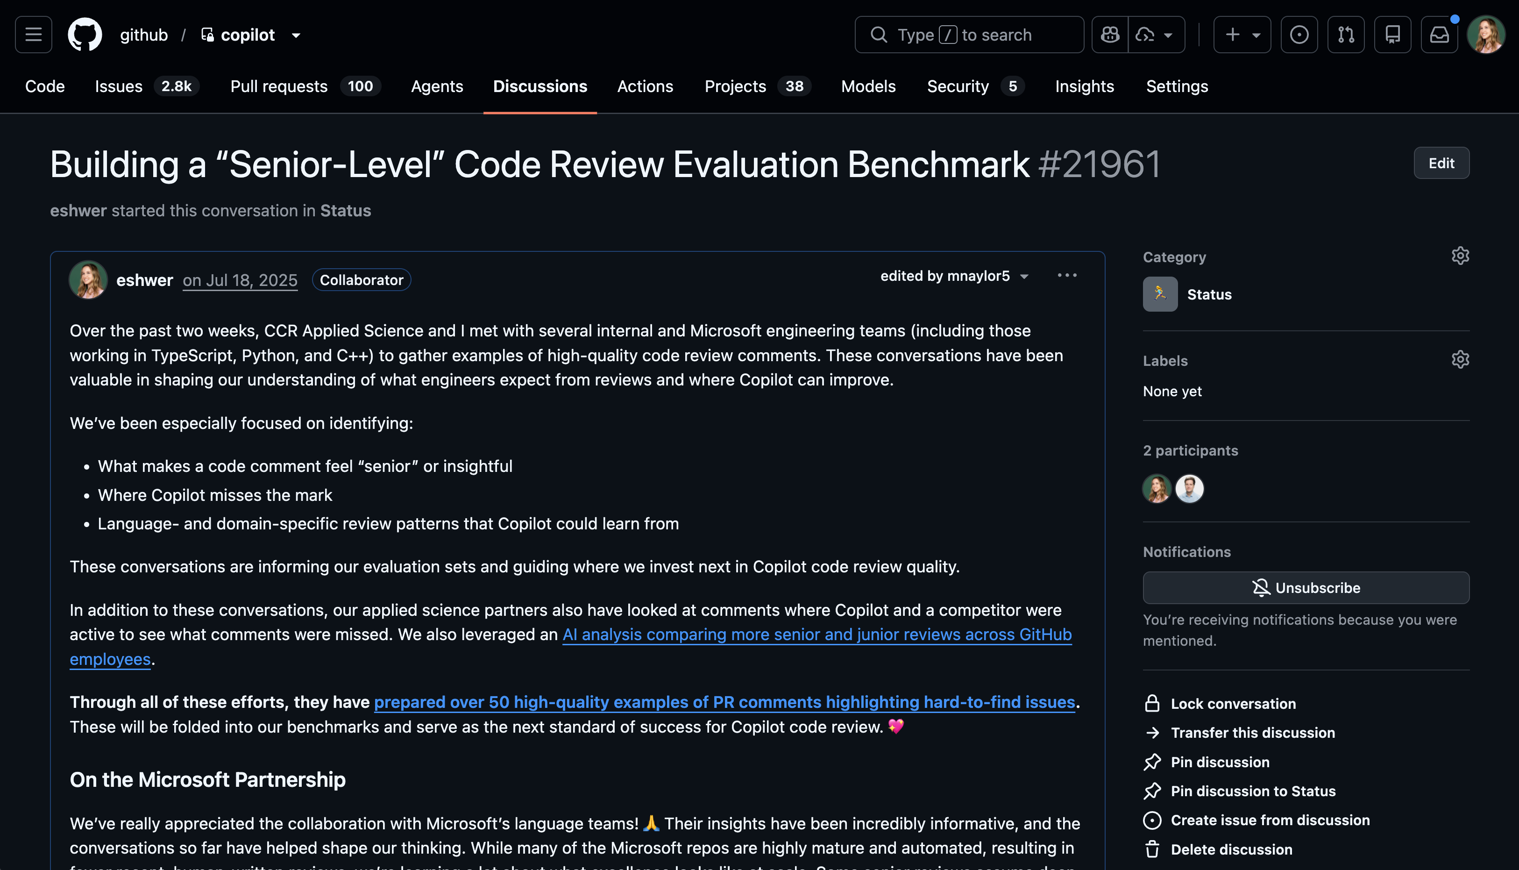Viewport: 1519px width, 870px height.
Task: Click the Category settings gear icon
Action: [x=1460, y=256]
